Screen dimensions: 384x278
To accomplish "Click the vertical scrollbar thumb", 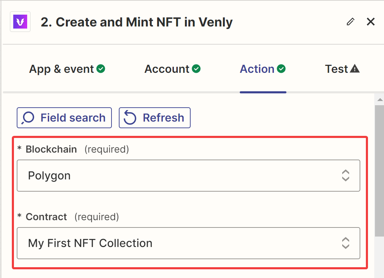I will click(379, 171).
